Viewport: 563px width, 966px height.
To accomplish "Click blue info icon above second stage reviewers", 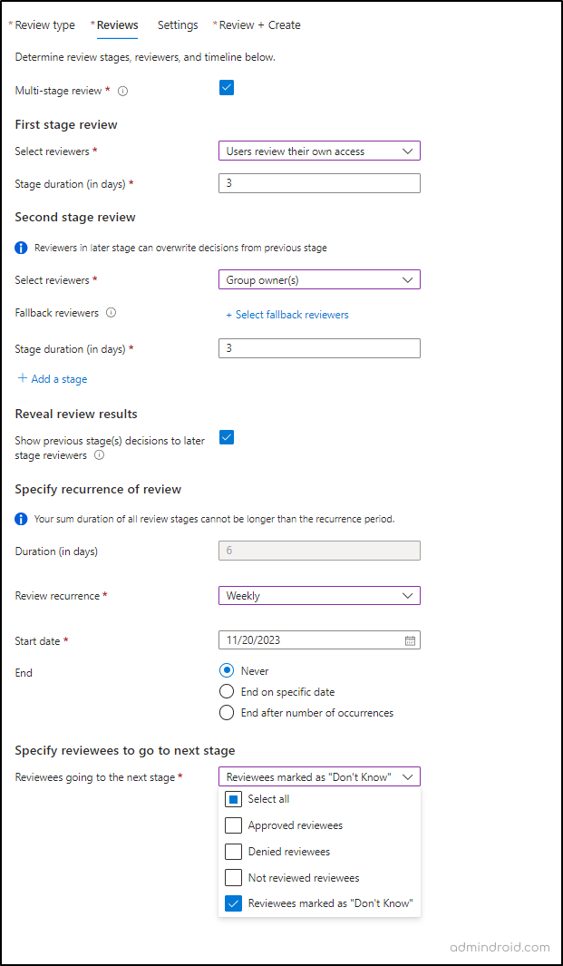I will (x=22, y=248).
